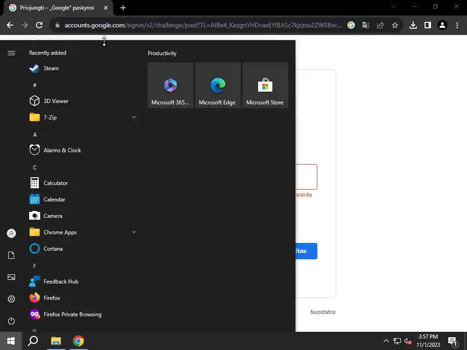Open the Chrome profile avatar
Screen dimensions: 467x350
442,26
